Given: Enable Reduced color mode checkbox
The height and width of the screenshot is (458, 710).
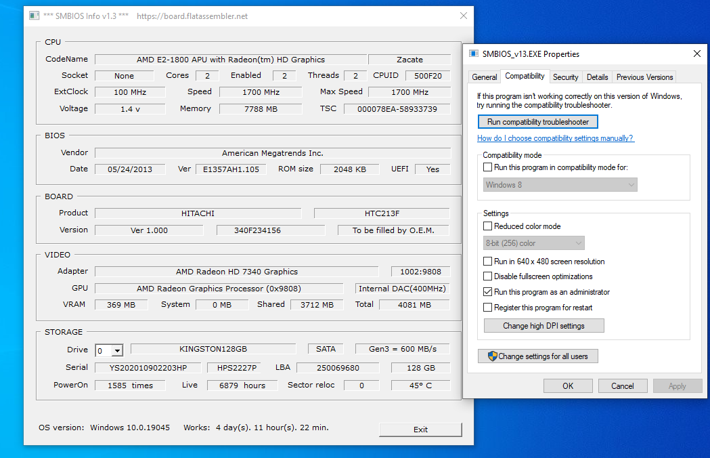Looking at the screenshot, I should pyautogui.click(x=488, y=226).
